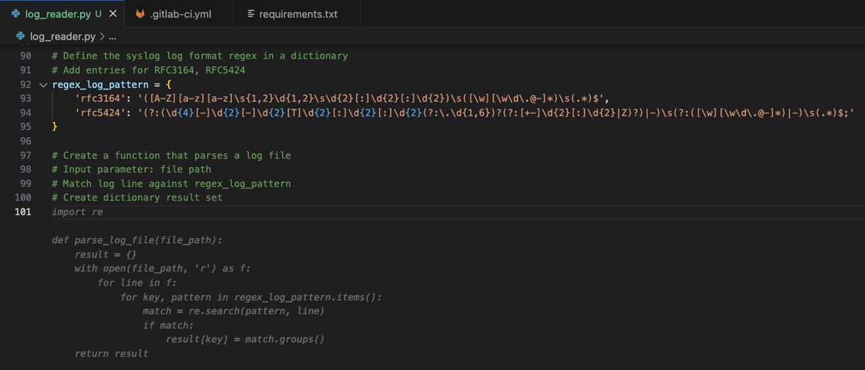Click log_reader.py in the breadcrumb
This screenshot has width=865, height=370.
tap(62, 37)
